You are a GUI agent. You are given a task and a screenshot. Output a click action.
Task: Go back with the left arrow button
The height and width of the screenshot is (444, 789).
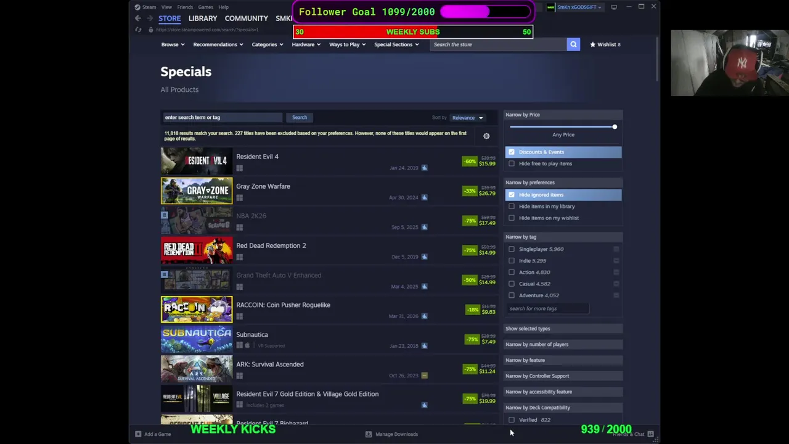point(138,18)
